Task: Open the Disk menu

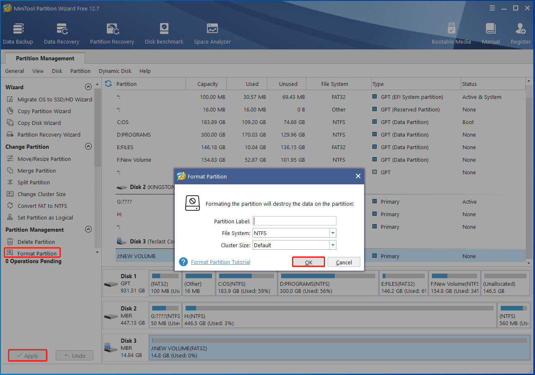Action: [x=57, y=71]
